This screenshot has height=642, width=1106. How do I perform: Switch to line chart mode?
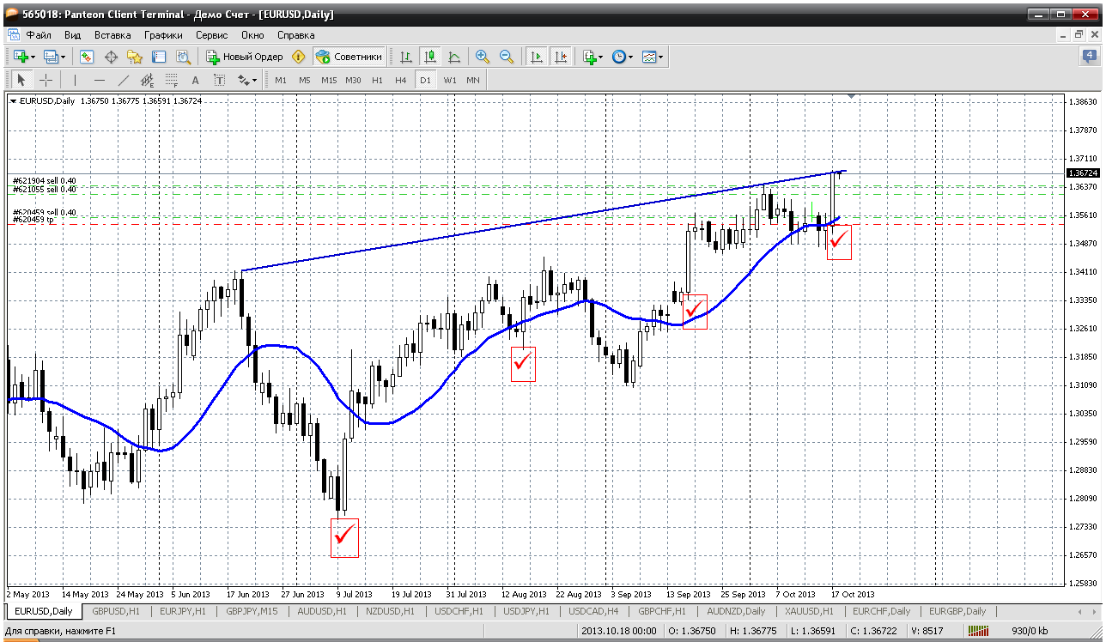[x=454, y=57]
